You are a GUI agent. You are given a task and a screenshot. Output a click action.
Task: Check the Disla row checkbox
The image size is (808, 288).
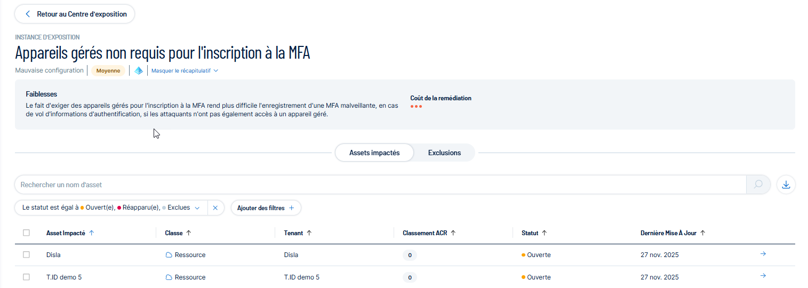point(27,255)
